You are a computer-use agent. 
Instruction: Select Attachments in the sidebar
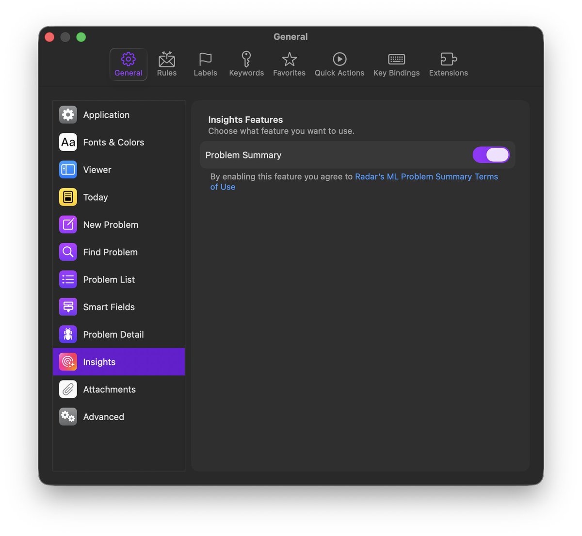[x=119, y=390]
